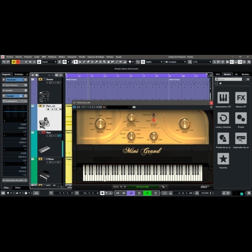Select the Erase tool

coord(88,62)
